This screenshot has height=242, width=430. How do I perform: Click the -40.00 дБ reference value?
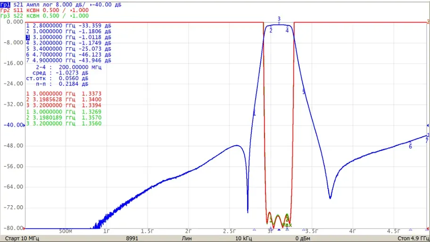click(107, 5)
